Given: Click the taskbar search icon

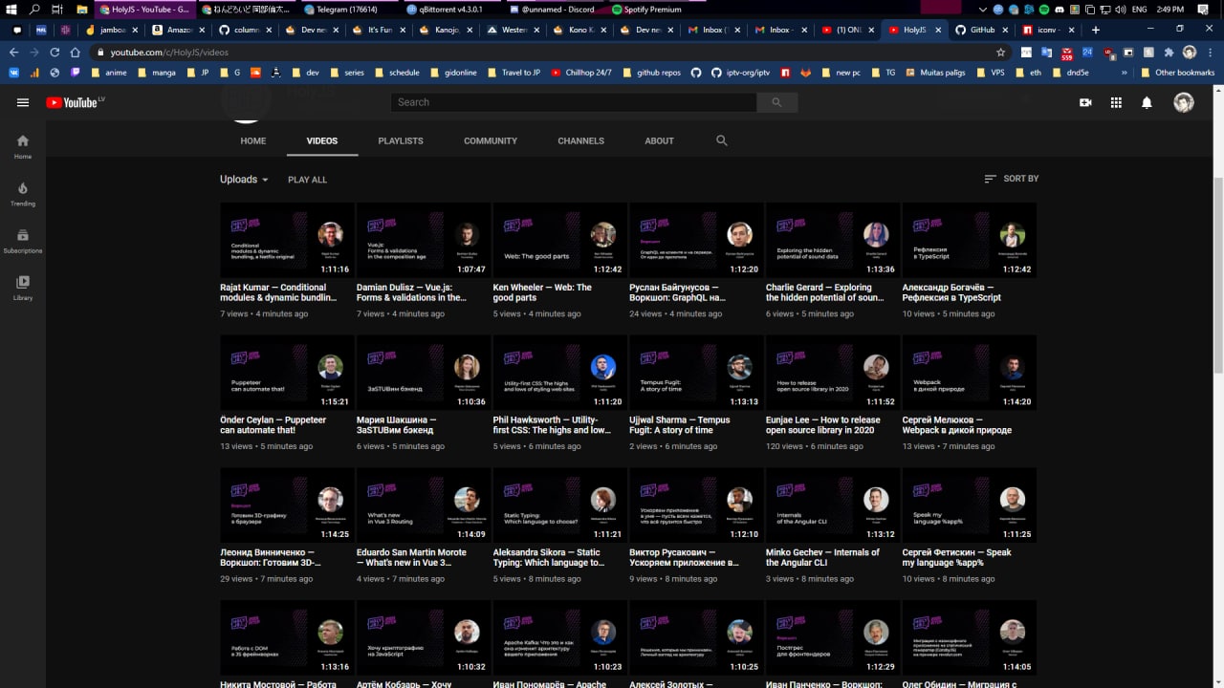Looking at the screenshot, I should [x=34, y=9].
